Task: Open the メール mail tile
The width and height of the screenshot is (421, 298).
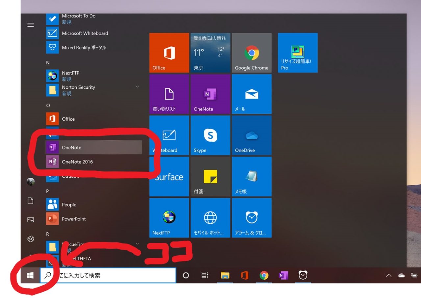Action: [x=252, y=94]
